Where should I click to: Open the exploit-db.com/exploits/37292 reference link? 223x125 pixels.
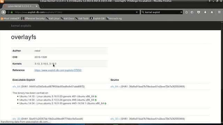pyautogui.click(x=58, y=70)
